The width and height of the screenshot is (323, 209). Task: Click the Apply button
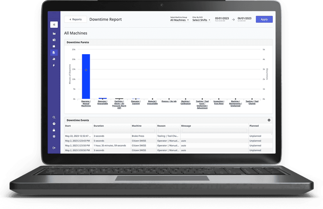(264, 19)
